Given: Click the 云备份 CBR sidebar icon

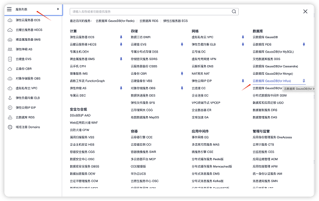Looking at the screenshot, I should point(10,69).
